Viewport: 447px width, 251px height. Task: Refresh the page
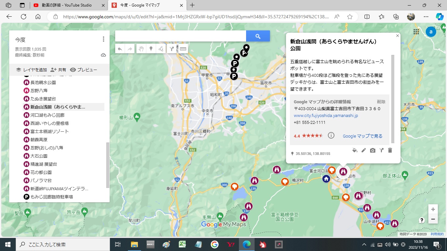[24, 17]
